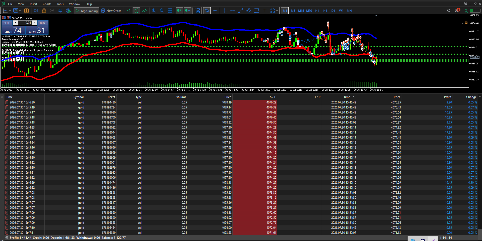Click the BUY one-click button
The height and width of the screenshot is (241, 482).
click(x=43, y=23)
